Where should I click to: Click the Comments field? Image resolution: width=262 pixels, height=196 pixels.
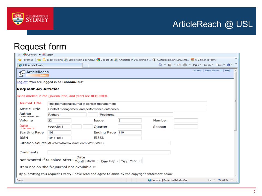click(109, 152)
